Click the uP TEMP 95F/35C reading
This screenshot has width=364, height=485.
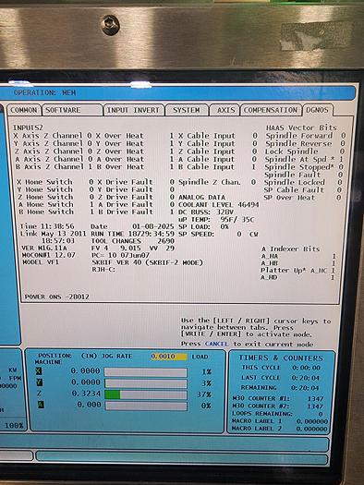[x=216, y=220]
